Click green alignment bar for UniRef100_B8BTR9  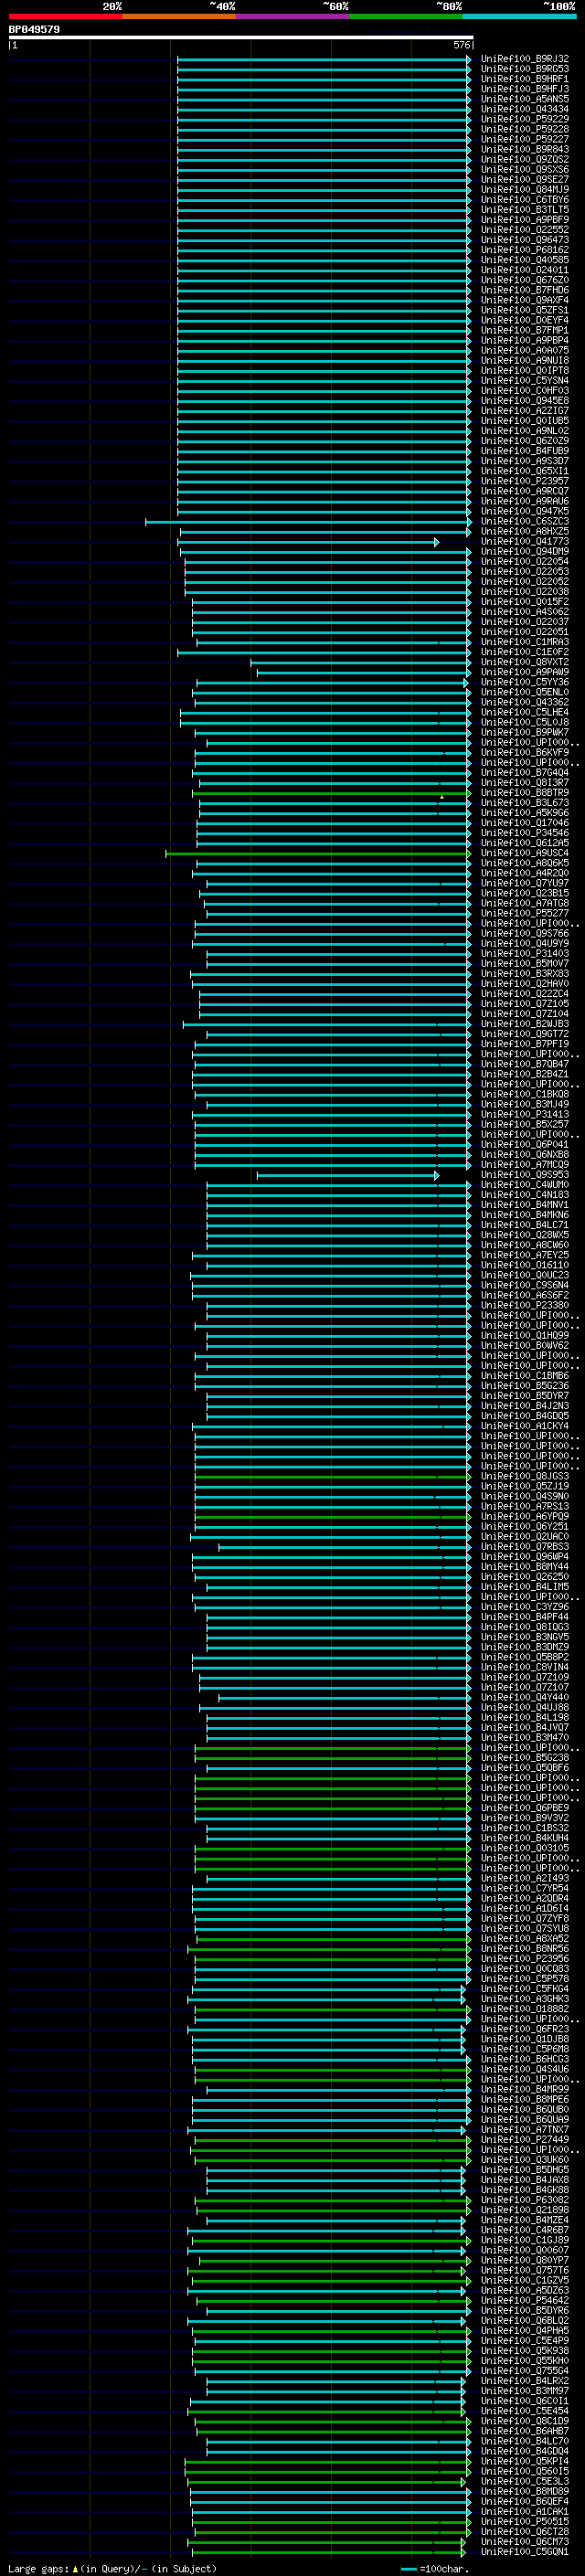[331, 793]
